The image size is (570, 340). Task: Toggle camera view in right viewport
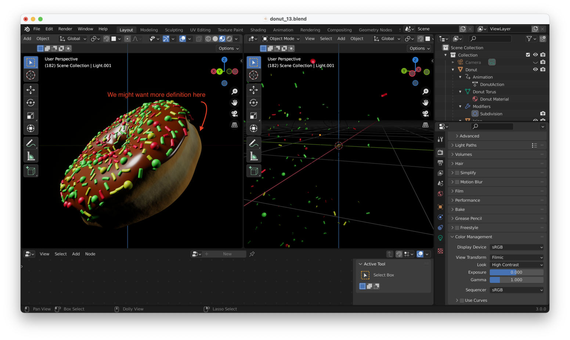(425, 114)
